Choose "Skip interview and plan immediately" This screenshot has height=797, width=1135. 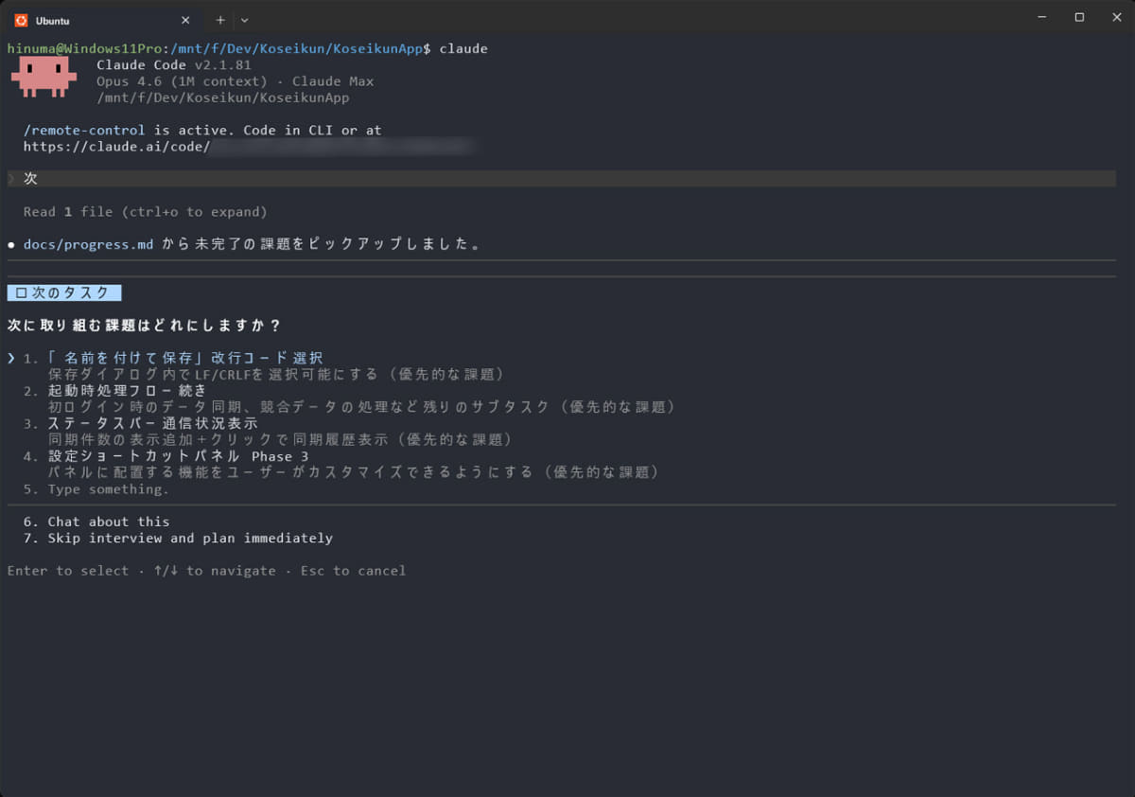point(189,538)
